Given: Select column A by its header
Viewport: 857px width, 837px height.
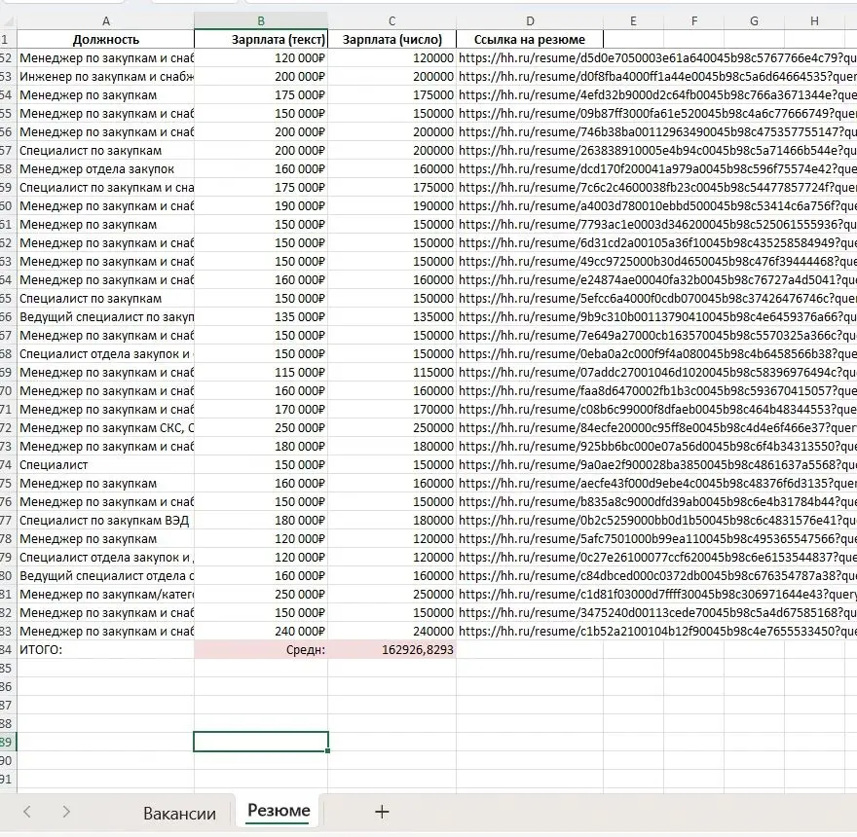Looking at the screenshot, I should point(105,20).
